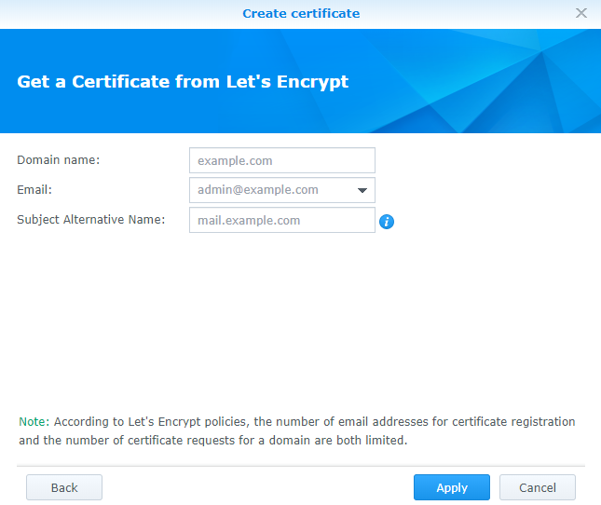Focus the Subject Alternative Name field
The width and height of the screenshot is (601, 505).
(282, 220)
